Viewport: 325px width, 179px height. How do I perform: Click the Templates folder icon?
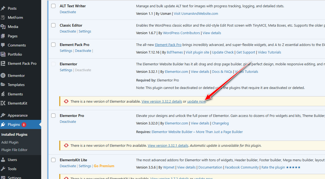click(x=3, y=85)
